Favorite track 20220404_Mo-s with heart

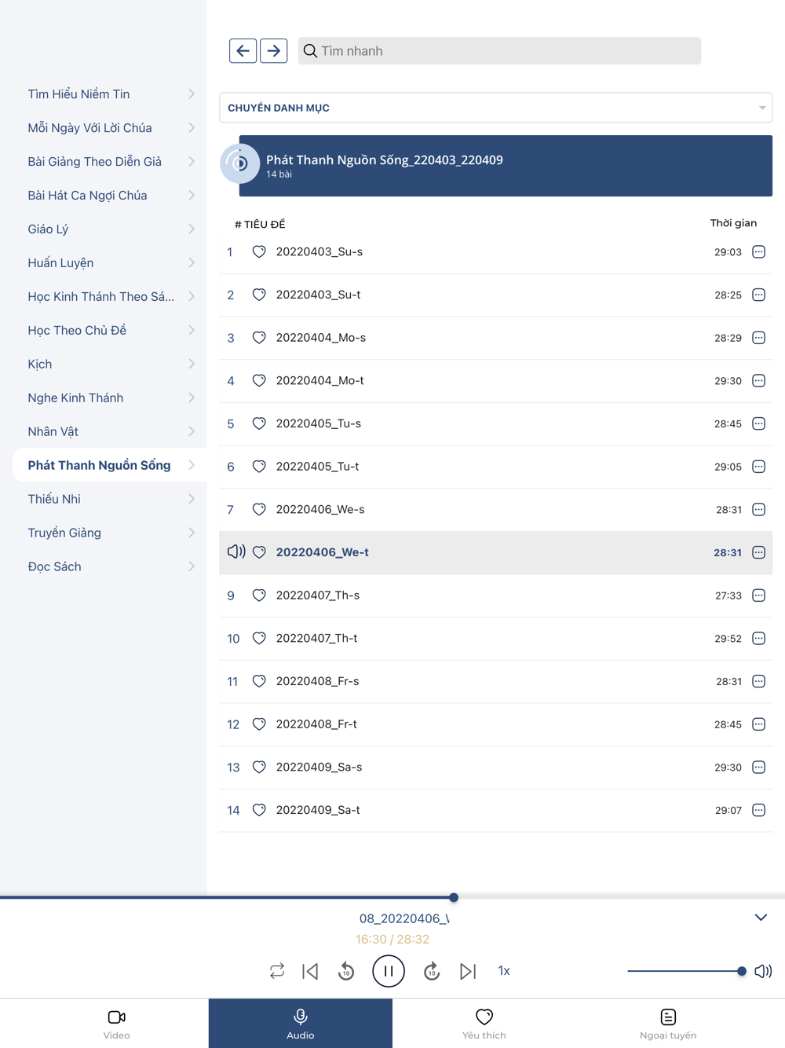click(259, 338)
